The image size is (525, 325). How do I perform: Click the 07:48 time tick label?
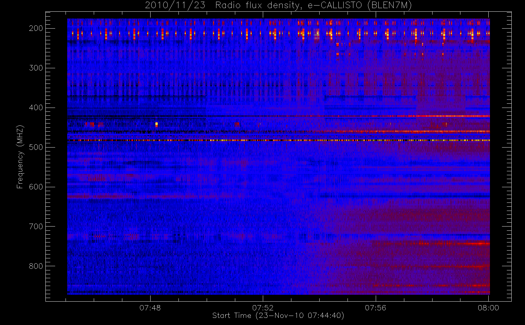coord(150,308)
